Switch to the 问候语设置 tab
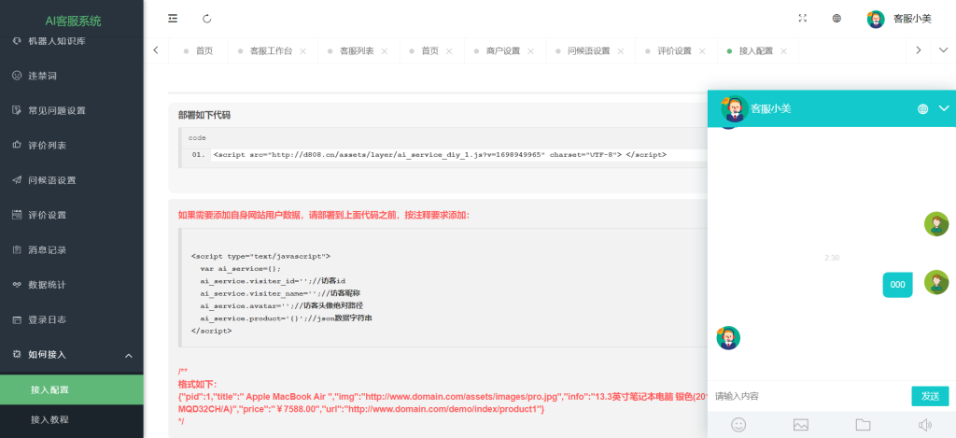Screen dimensions: 956x438 588,51
